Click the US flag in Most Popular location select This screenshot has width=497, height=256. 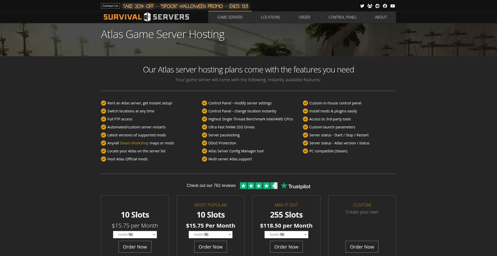(x=206, y=235)
